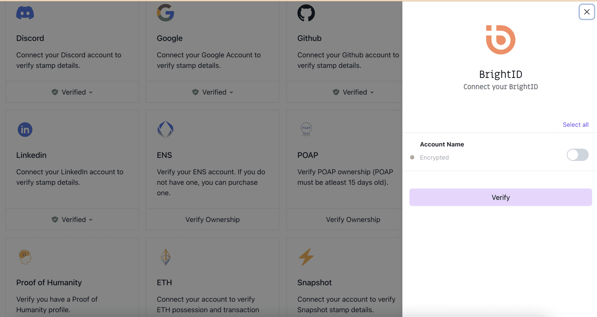Enable the Account Name toggle
The image size is (597, 317).
coord(578,155)
